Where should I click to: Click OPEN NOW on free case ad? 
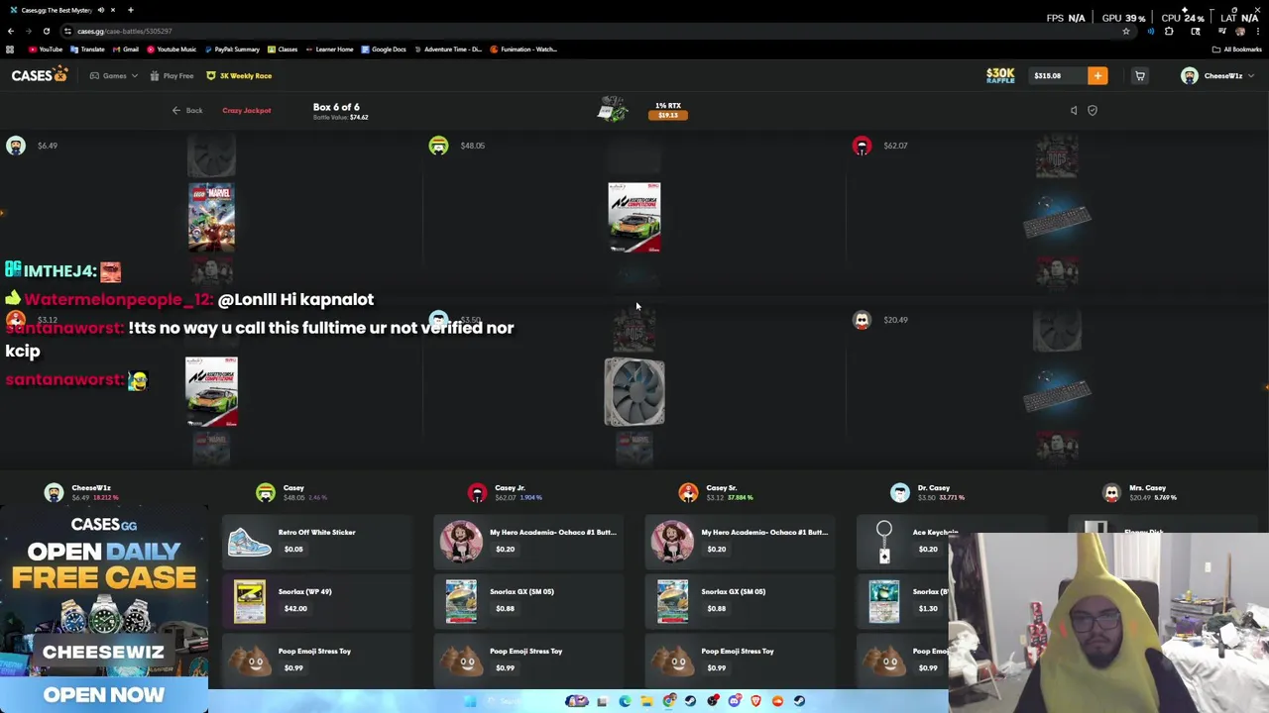[x=104, y=695]
